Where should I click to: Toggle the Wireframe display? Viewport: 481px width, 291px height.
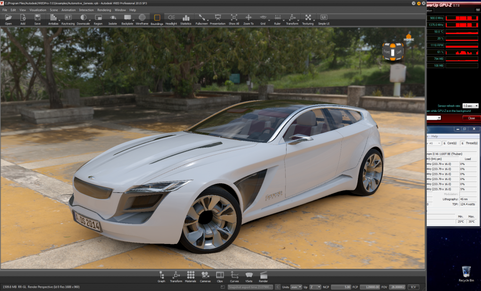(142, 18)
